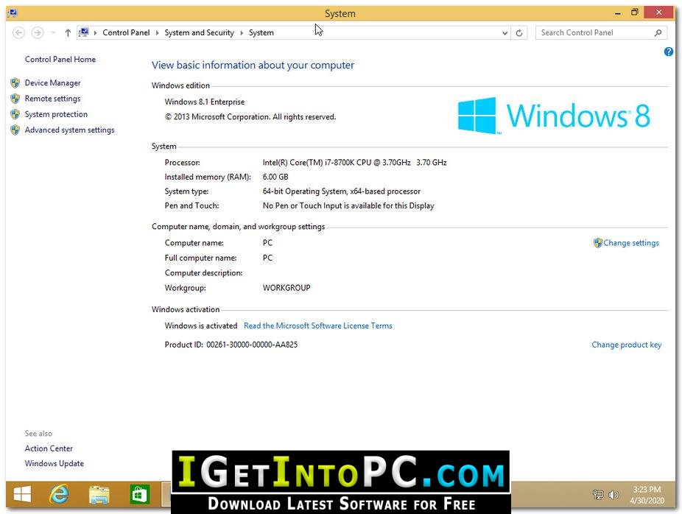
Task: Click Change settings link
Action: click(x=631, y=243)
